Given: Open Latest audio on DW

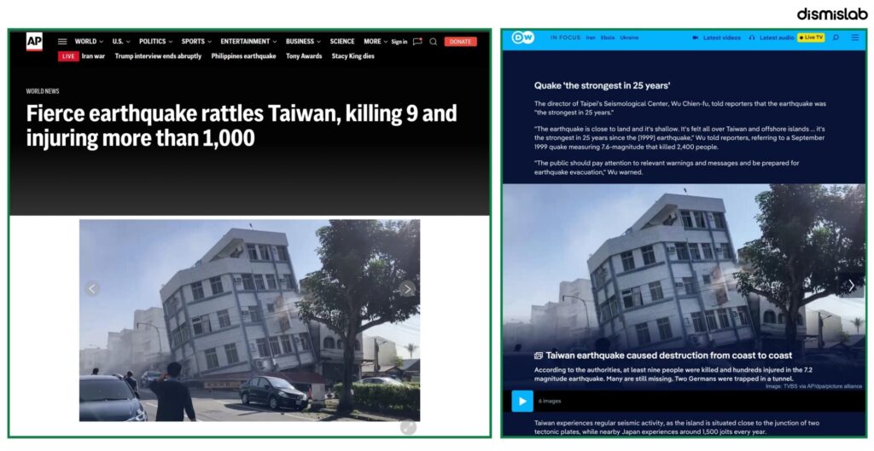Looking at the screenshot, I should (x=772, y=38).
